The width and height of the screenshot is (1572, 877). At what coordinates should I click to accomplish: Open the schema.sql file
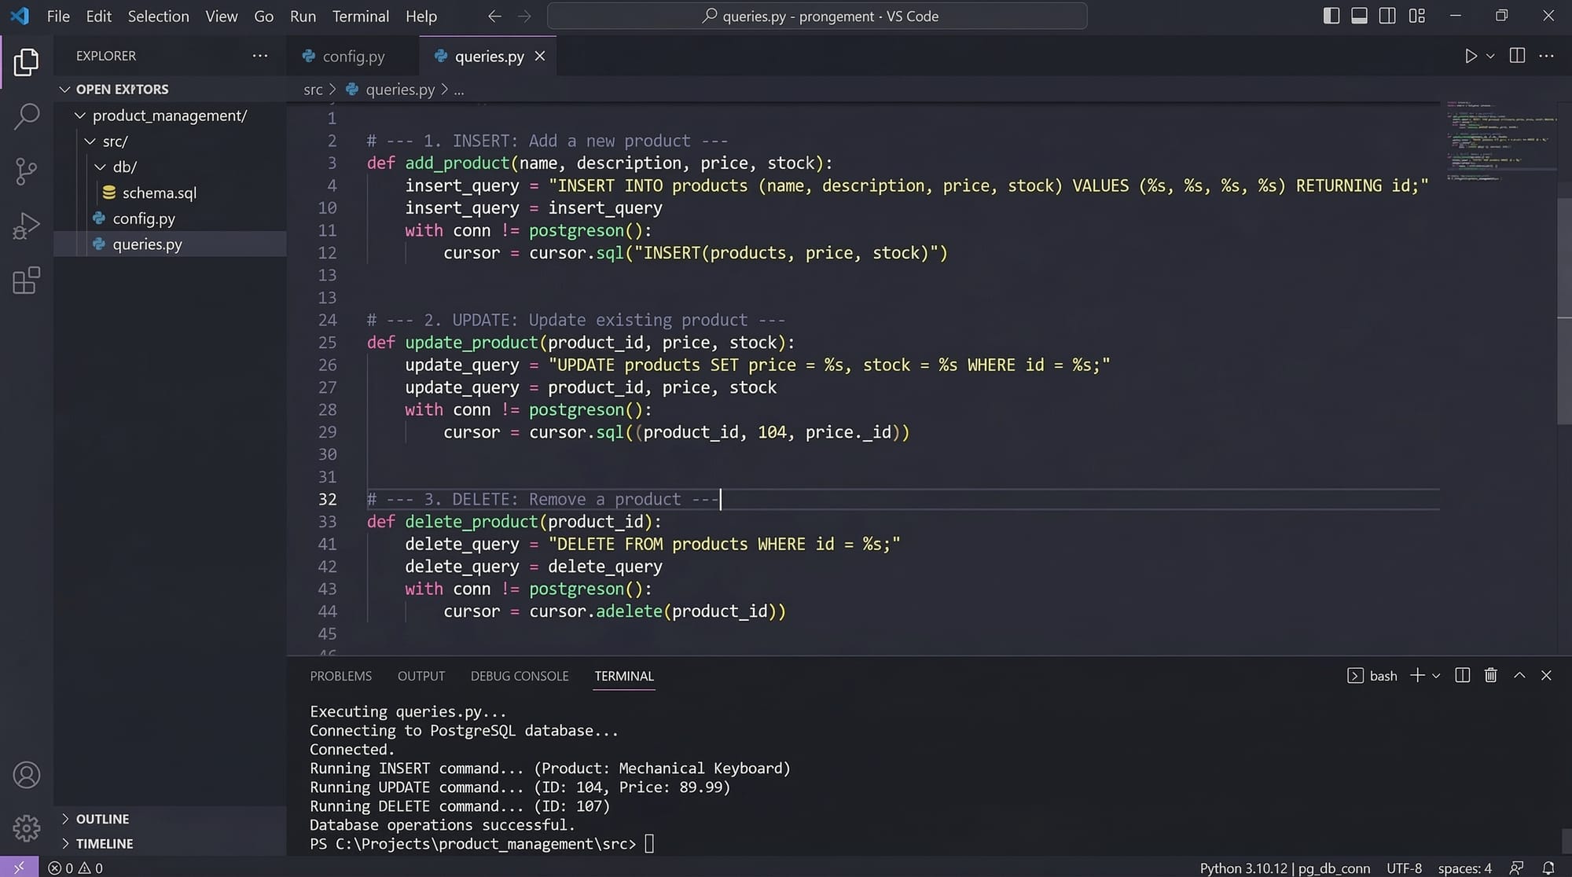pos(159,193)
